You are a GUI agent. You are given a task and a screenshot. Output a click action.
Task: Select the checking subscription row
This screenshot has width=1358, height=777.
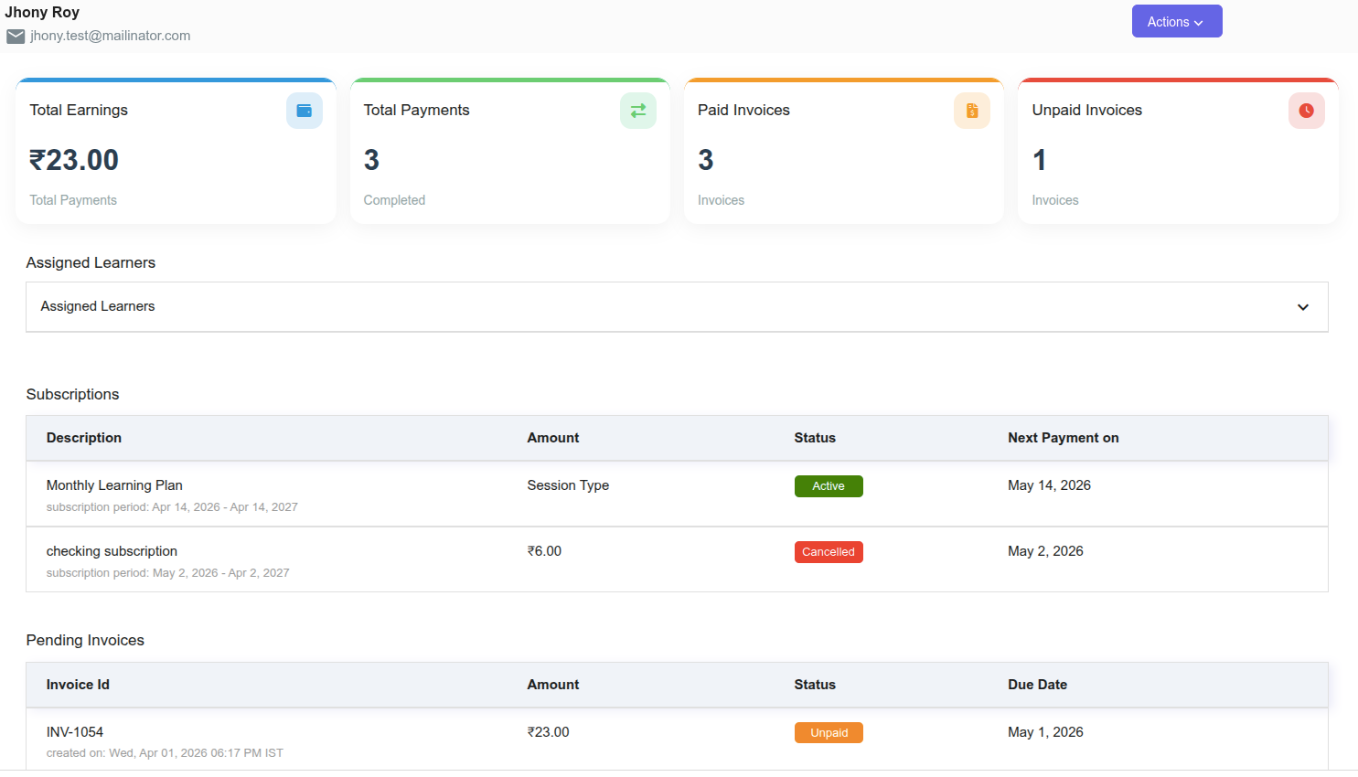(677, 560)
